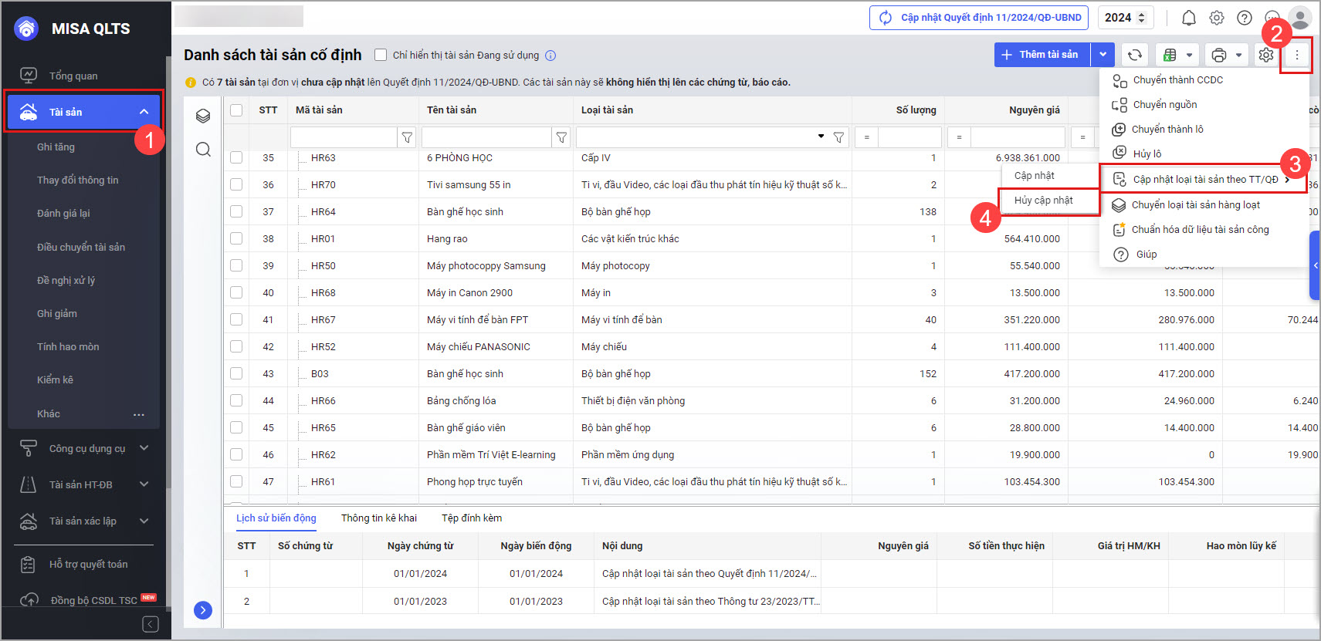The height and width of the screenshot is (641, 1321).
Task: Switch to the Thông tin kê khai tab
Action: [x=378, y=518]
